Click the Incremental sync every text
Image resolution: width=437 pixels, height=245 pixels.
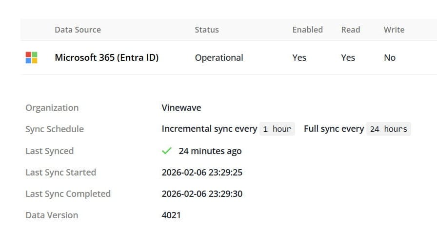[x=209, y=129]
